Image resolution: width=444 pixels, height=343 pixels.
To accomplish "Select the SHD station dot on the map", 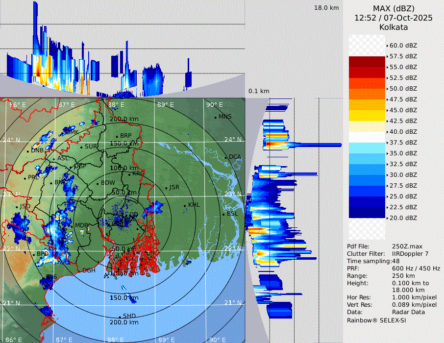I will point(120,316).
